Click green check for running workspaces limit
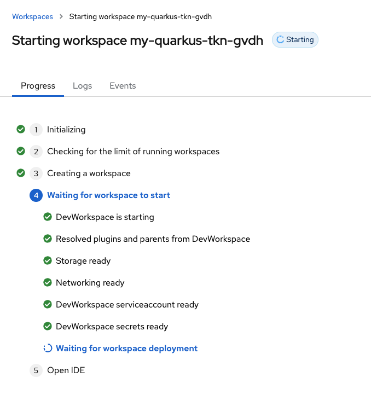The image size is (371, 412). pyautogui.click(x=21, y=151)
